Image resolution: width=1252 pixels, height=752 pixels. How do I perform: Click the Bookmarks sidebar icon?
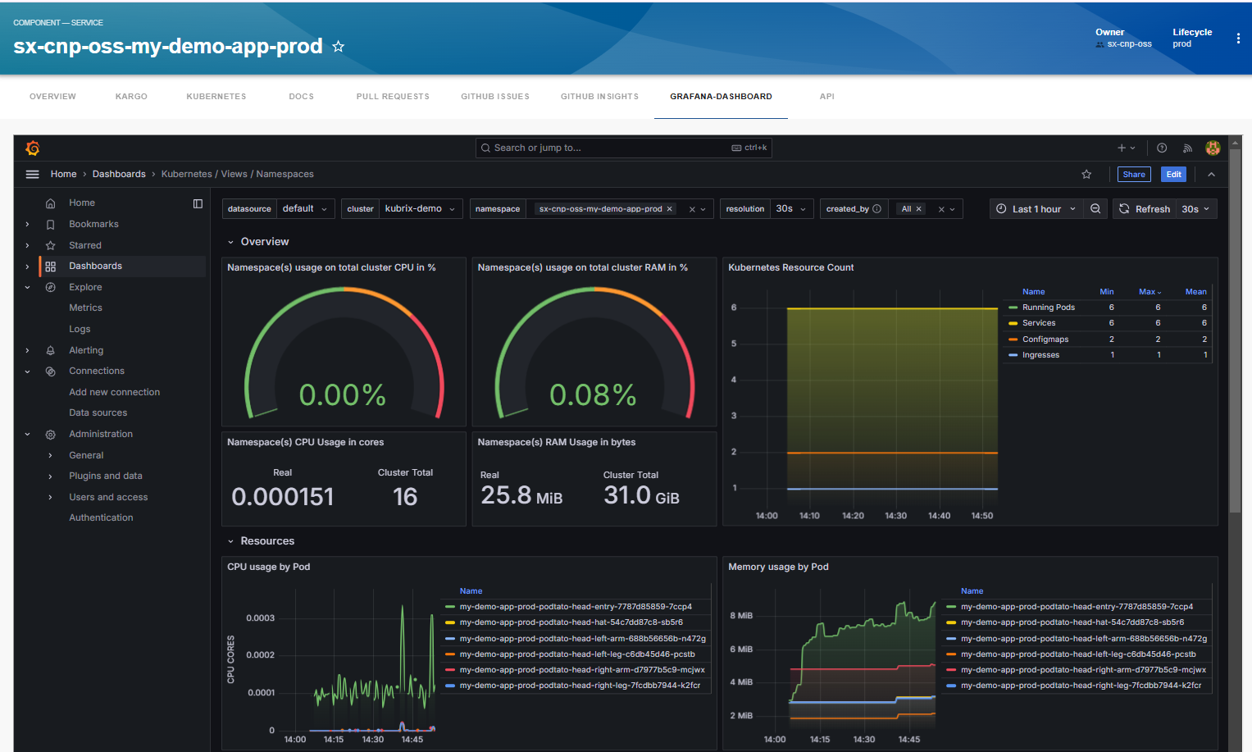(50, 224)
